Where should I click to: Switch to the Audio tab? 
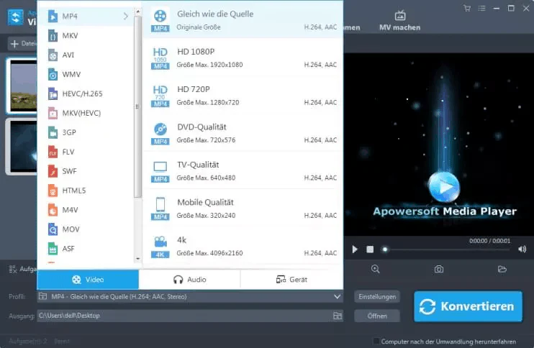tap(190, 280)
